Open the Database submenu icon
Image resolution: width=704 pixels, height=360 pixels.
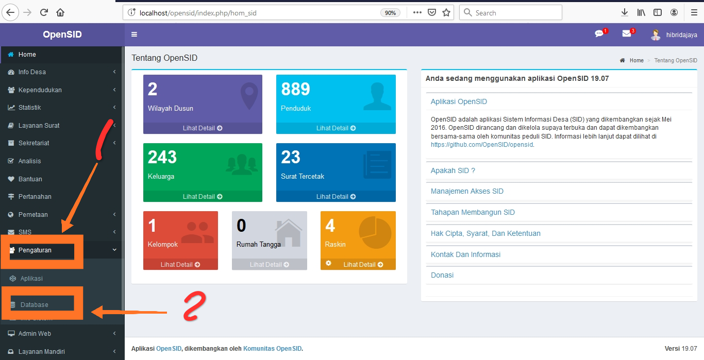tap(13, 305)
